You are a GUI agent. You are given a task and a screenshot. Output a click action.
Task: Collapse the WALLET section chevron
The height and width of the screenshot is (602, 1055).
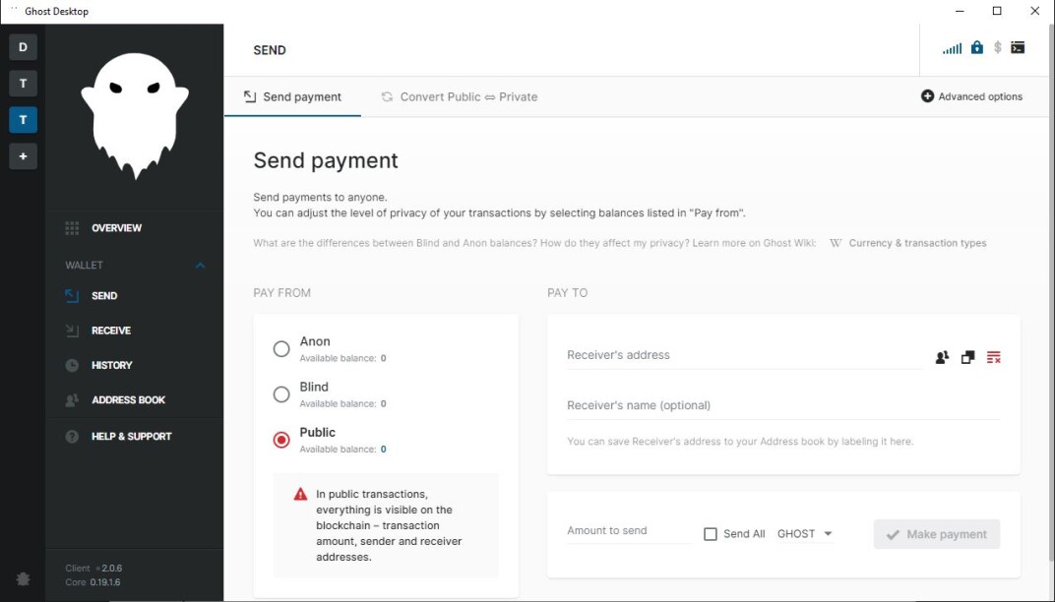click(x=200, y=265)
